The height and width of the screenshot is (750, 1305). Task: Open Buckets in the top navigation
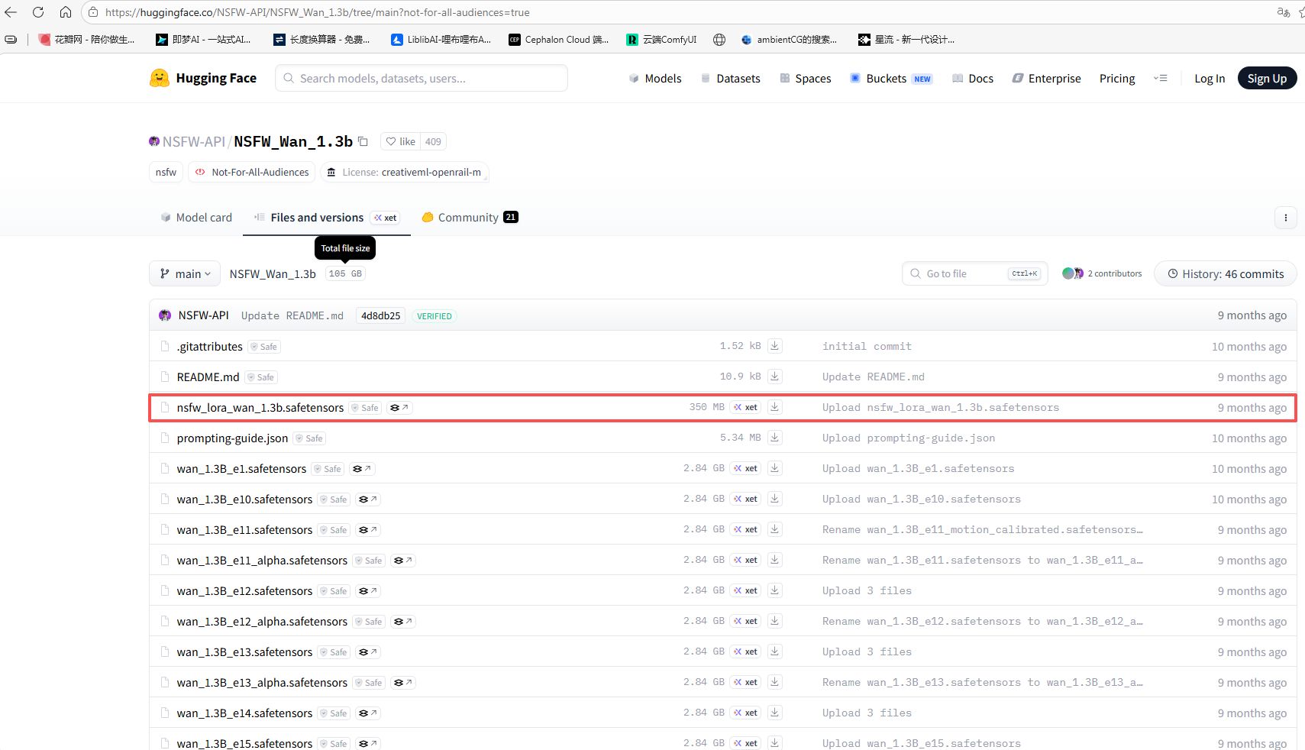coord(892,78)
